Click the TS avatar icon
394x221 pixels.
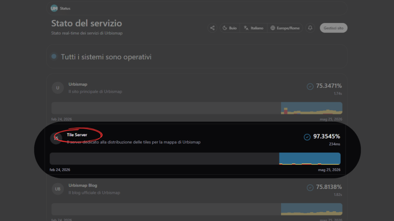(56, 138)
